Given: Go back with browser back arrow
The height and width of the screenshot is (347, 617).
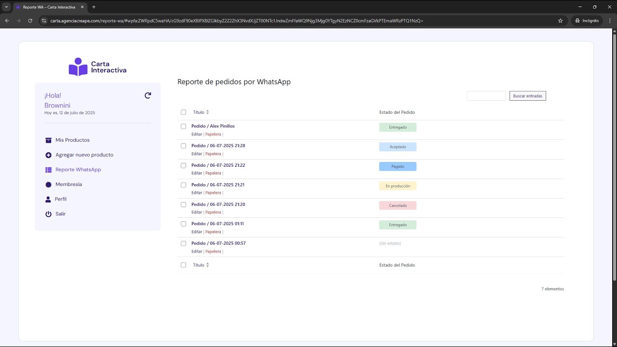Looking at the screenshot, I should 7,21.
